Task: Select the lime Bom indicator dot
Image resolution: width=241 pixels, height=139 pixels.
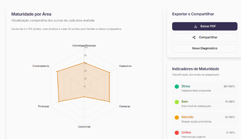Action: (x=177, y=102)
